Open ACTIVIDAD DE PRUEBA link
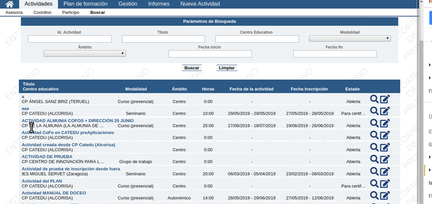 pyautogui.click(x=47, y=157)
